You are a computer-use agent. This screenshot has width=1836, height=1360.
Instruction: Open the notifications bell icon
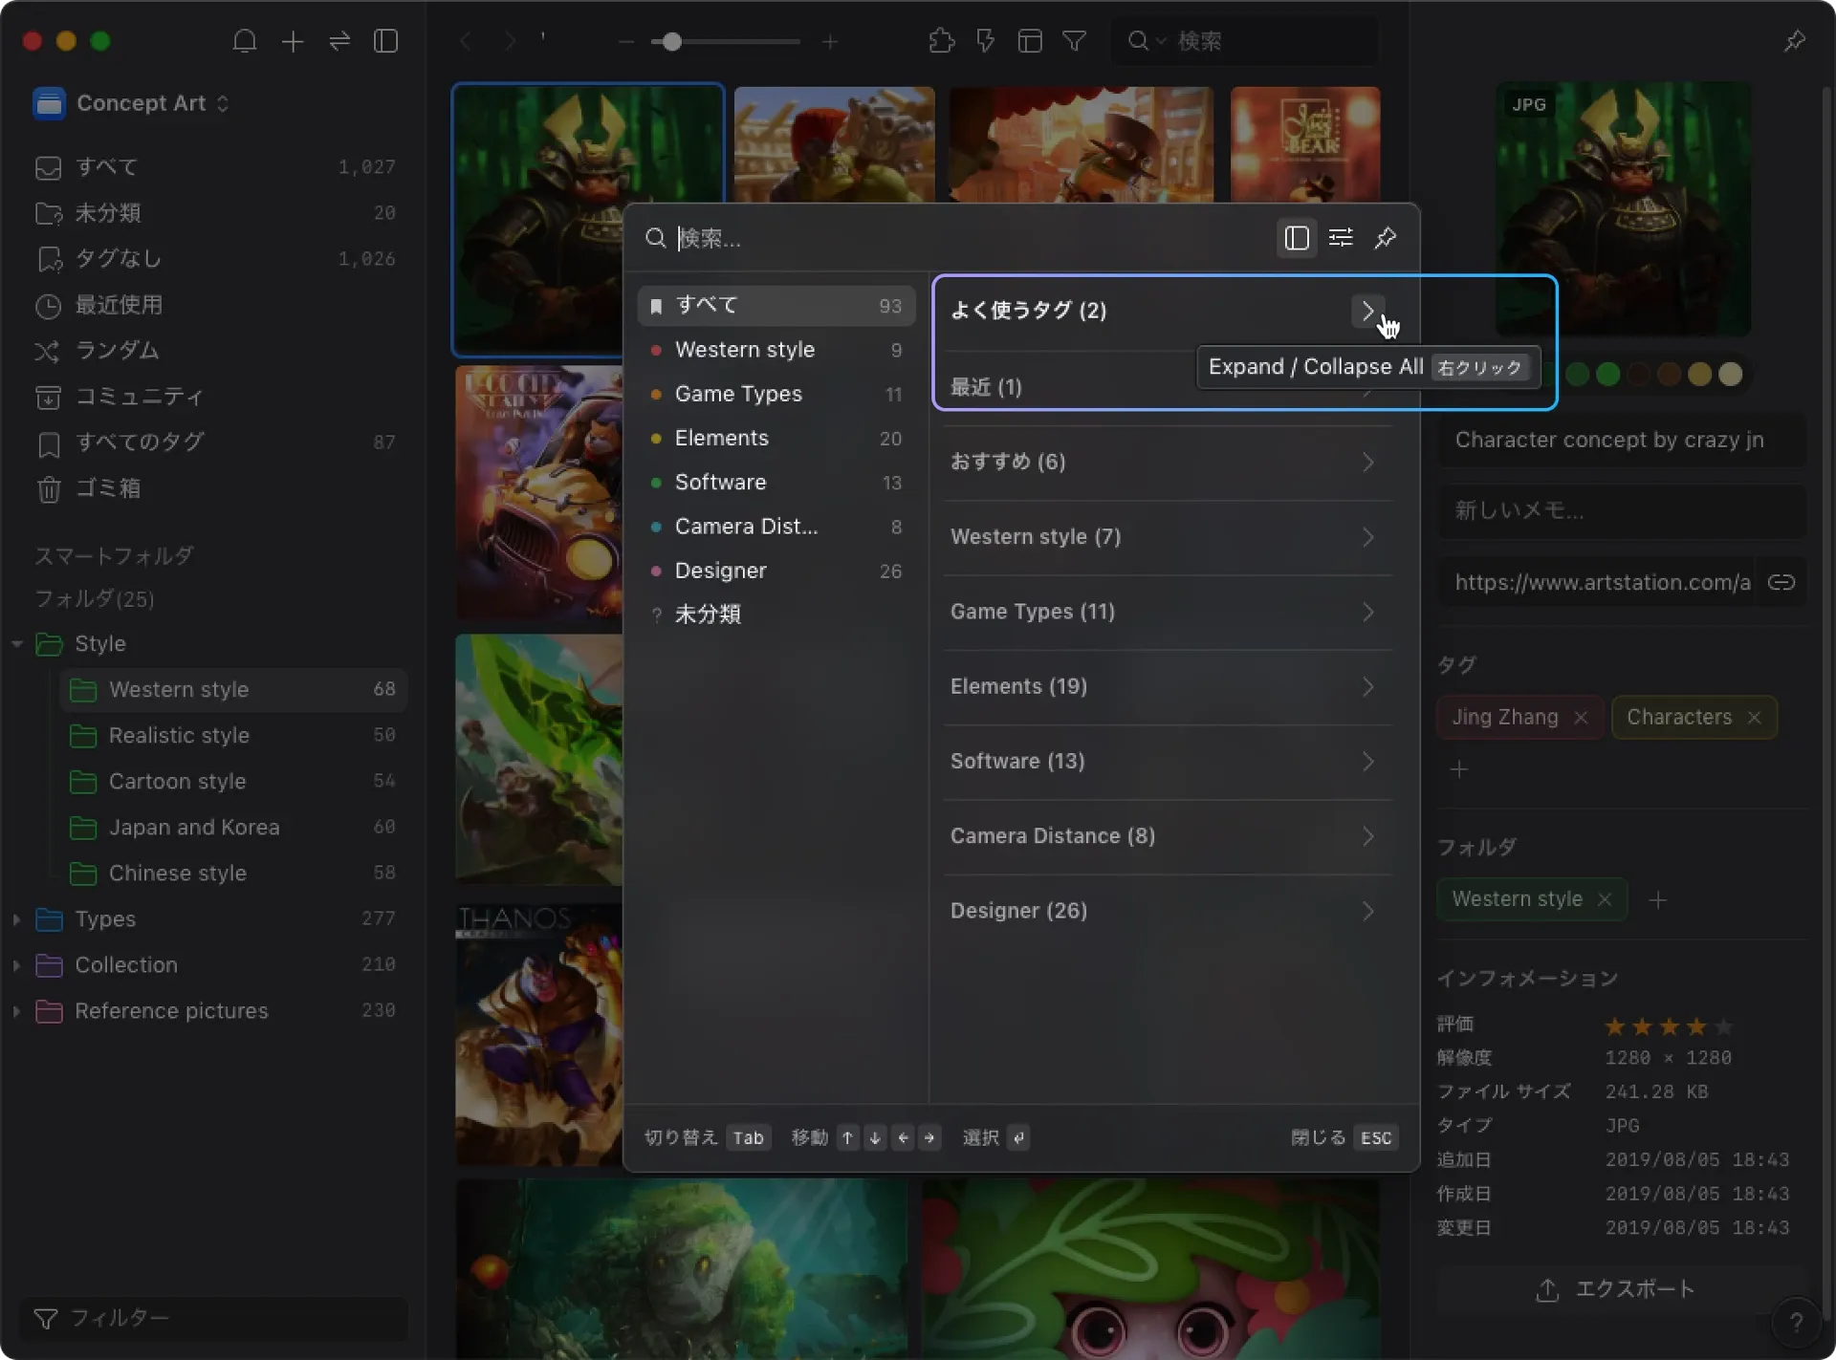click(245, 41)
